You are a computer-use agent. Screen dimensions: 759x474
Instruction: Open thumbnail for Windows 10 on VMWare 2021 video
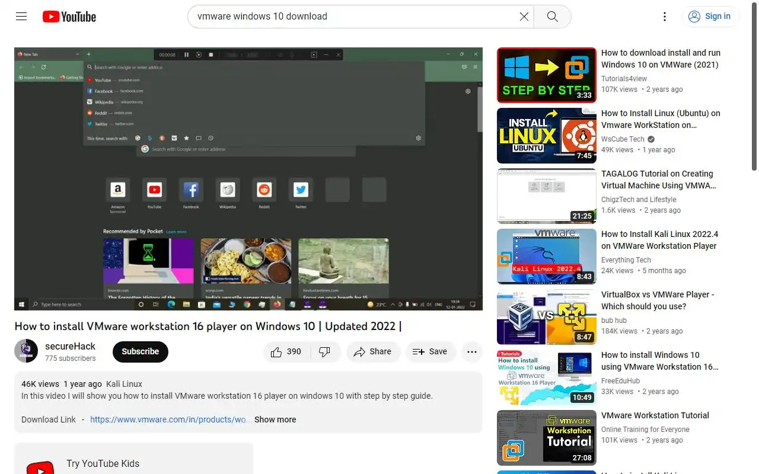pos(547,75)
